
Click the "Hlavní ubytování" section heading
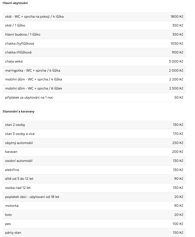click(x=15, y=3)
